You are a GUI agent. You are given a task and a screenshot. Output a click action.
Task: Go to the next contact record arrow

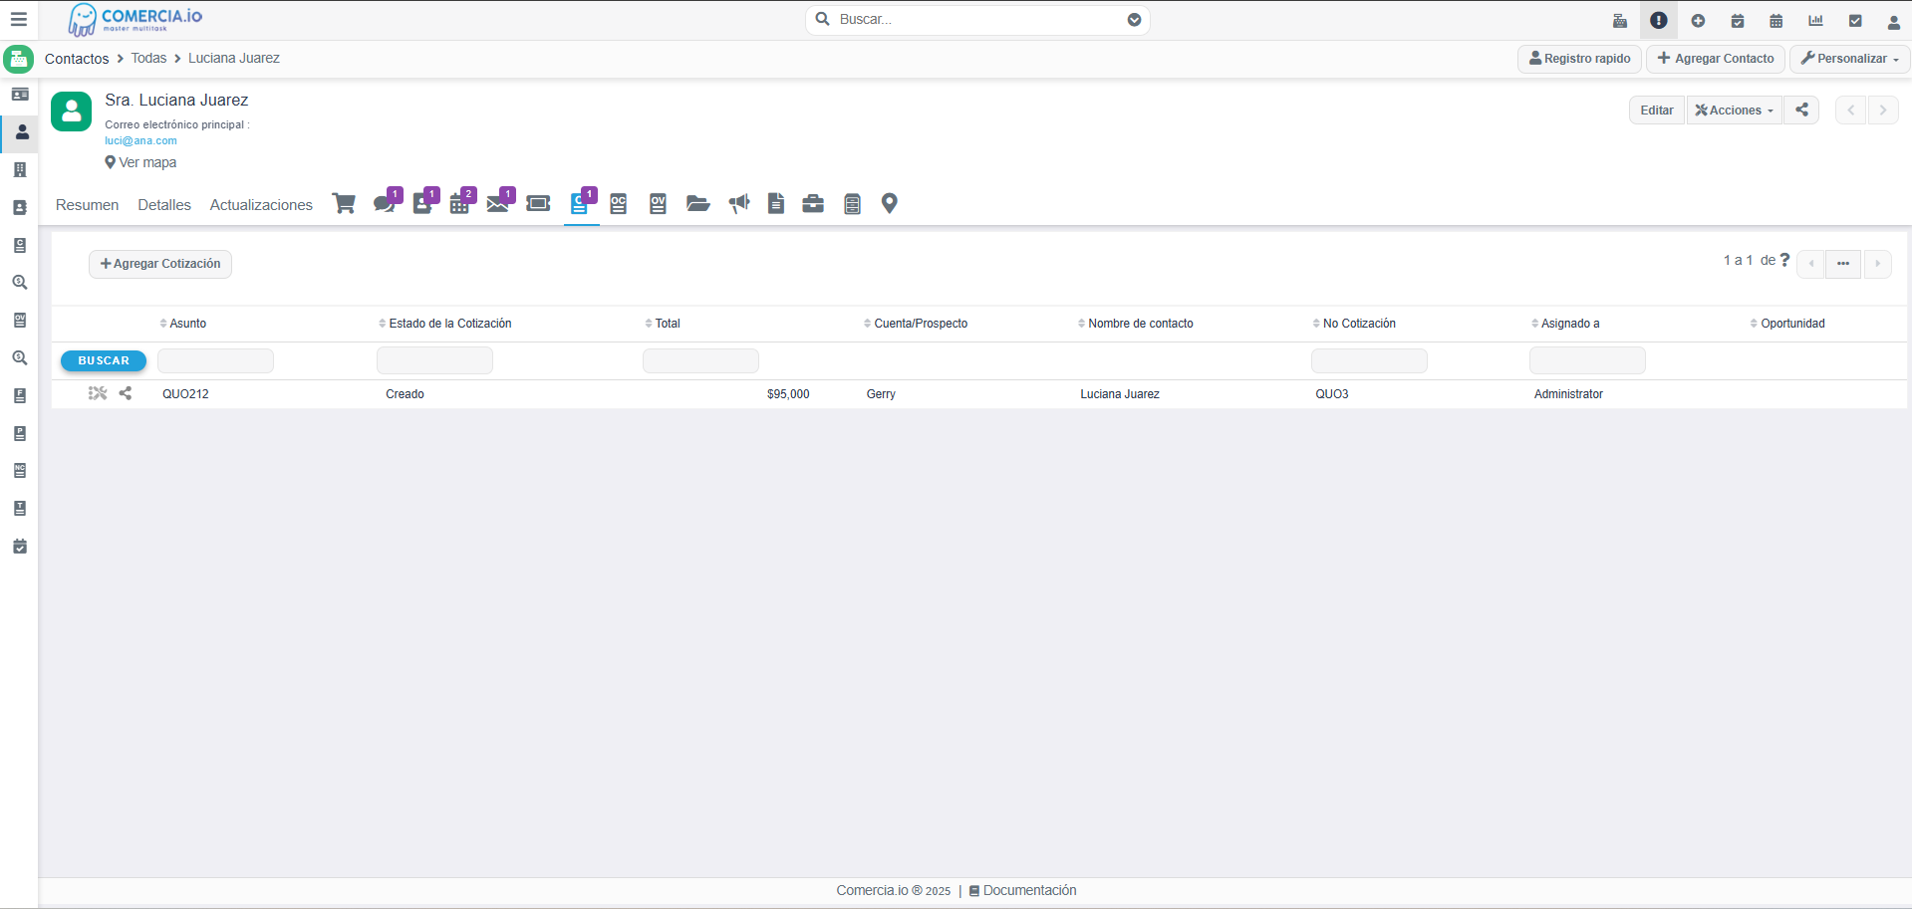(1883, 110)
